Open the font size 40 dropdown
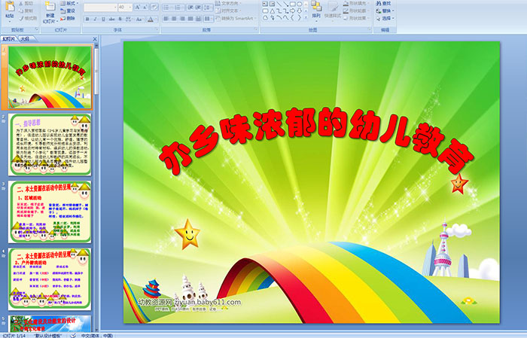This screenshot has height=338, width=527. [125, 8]
